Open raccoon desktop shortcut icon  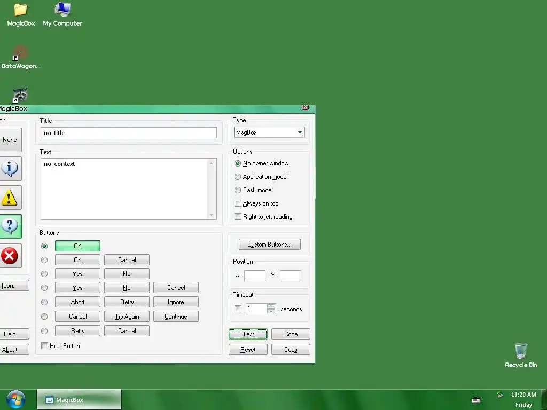(x=20, y=95)
